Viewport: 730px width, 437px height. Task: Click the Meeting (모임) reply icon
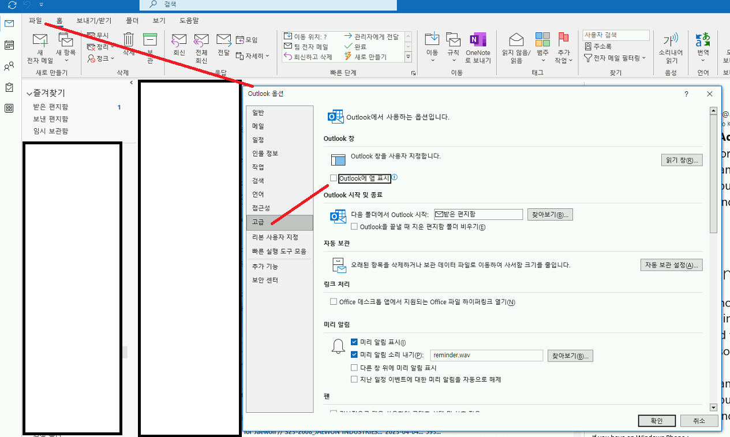[240, 40]
